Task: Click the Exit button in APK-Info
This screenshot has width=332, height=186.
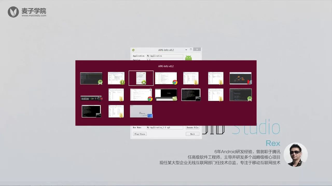Action: pyautogui.click(x=192, y=134)
